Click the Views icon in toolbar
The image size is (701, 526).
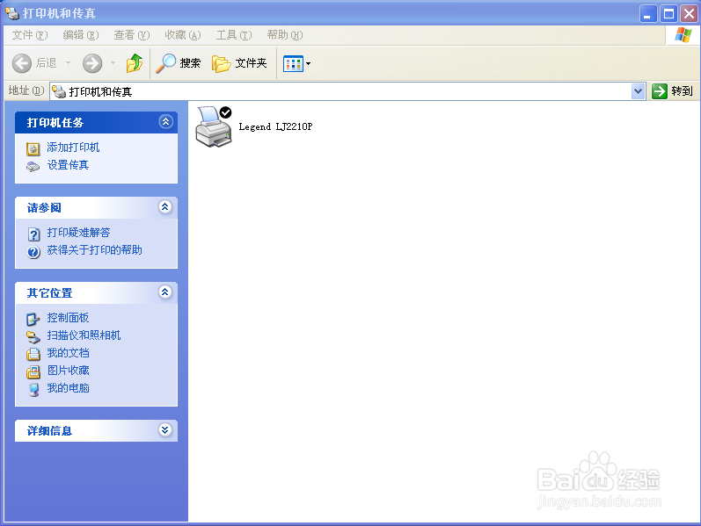(293, 64)
